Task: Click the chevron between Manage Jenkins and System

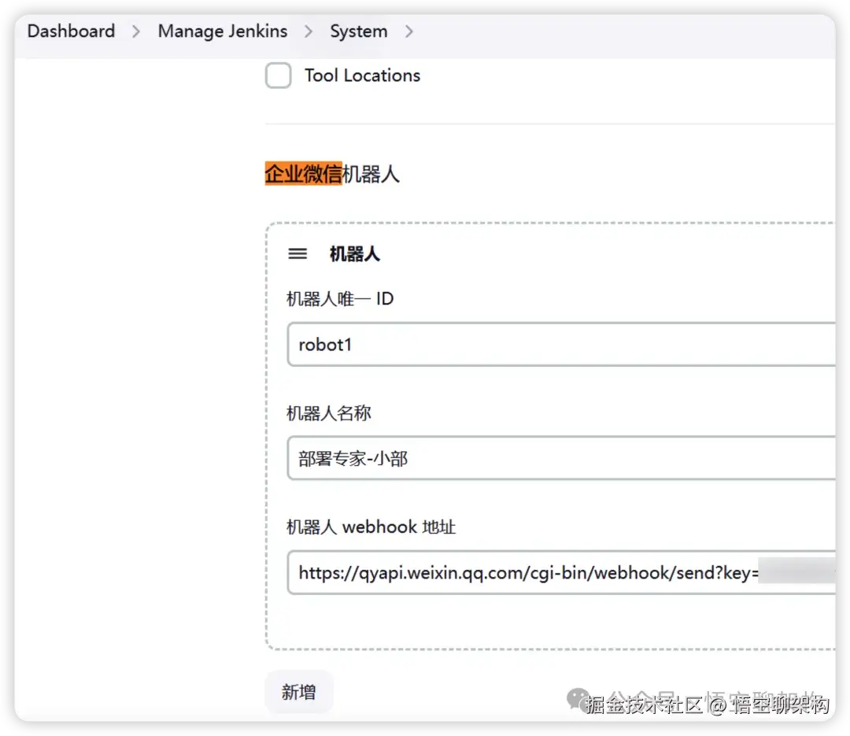Action: [307, 31]
